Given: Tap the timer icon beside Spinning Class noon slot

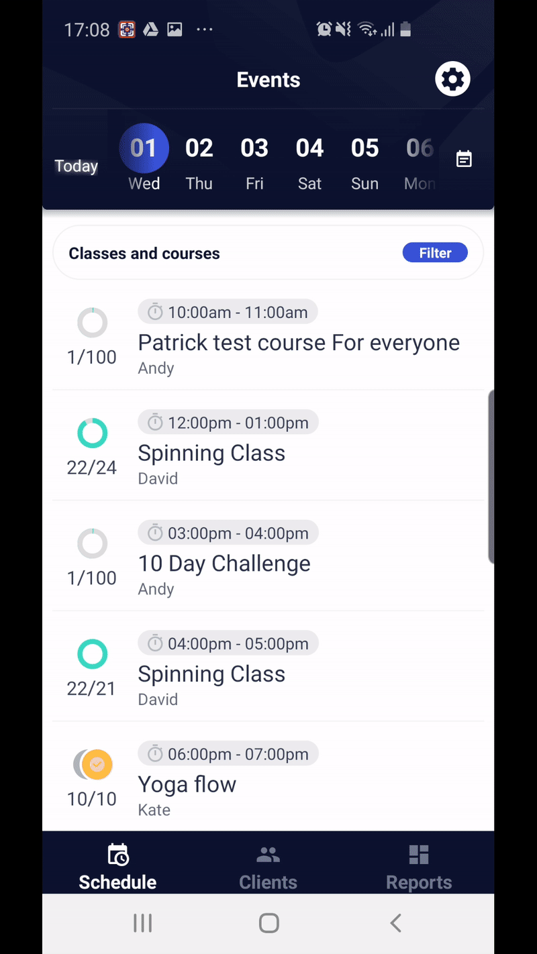Looking at the screenshot, I should [154, 422].
